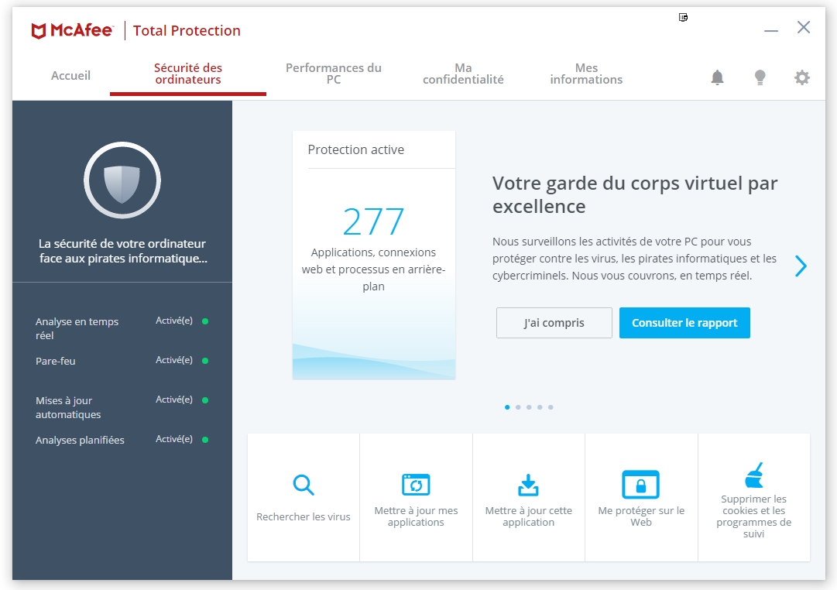Select the third carousel pagination dot
The width and height of the screenshot is (837, 590).
tap(529, 407)
